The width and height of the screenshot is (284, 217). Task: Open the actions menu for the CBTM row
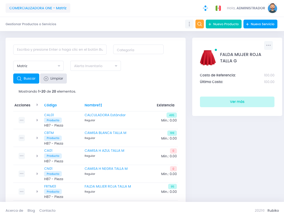click(x=21, y=138)
